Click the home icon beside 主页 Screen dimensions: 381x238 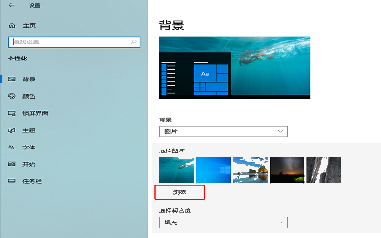pos(12,26)
